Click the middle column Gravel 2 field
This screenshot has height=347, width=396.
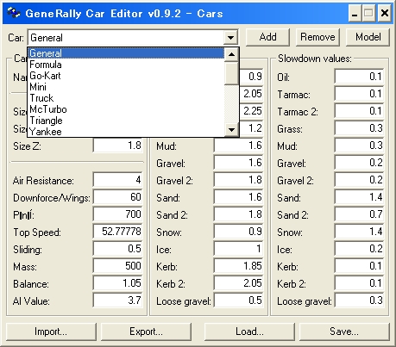[239, 180]
